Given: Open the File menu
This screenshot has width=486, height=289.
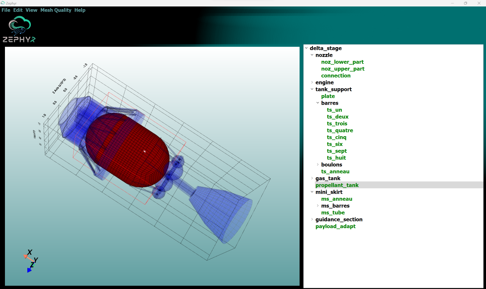Looking at the screenshot, I should (x=6, y=10).
